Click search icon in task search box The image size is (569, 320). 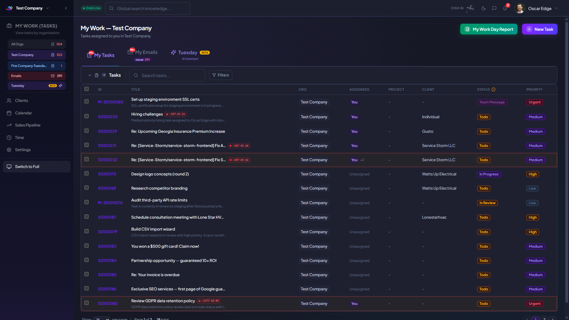click(136, 75)
